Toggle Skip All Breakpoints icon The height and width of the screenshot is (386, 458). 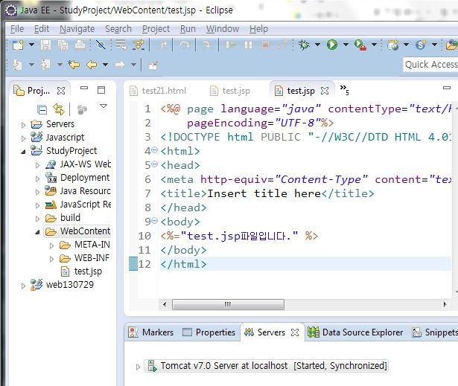pos(101,45)
